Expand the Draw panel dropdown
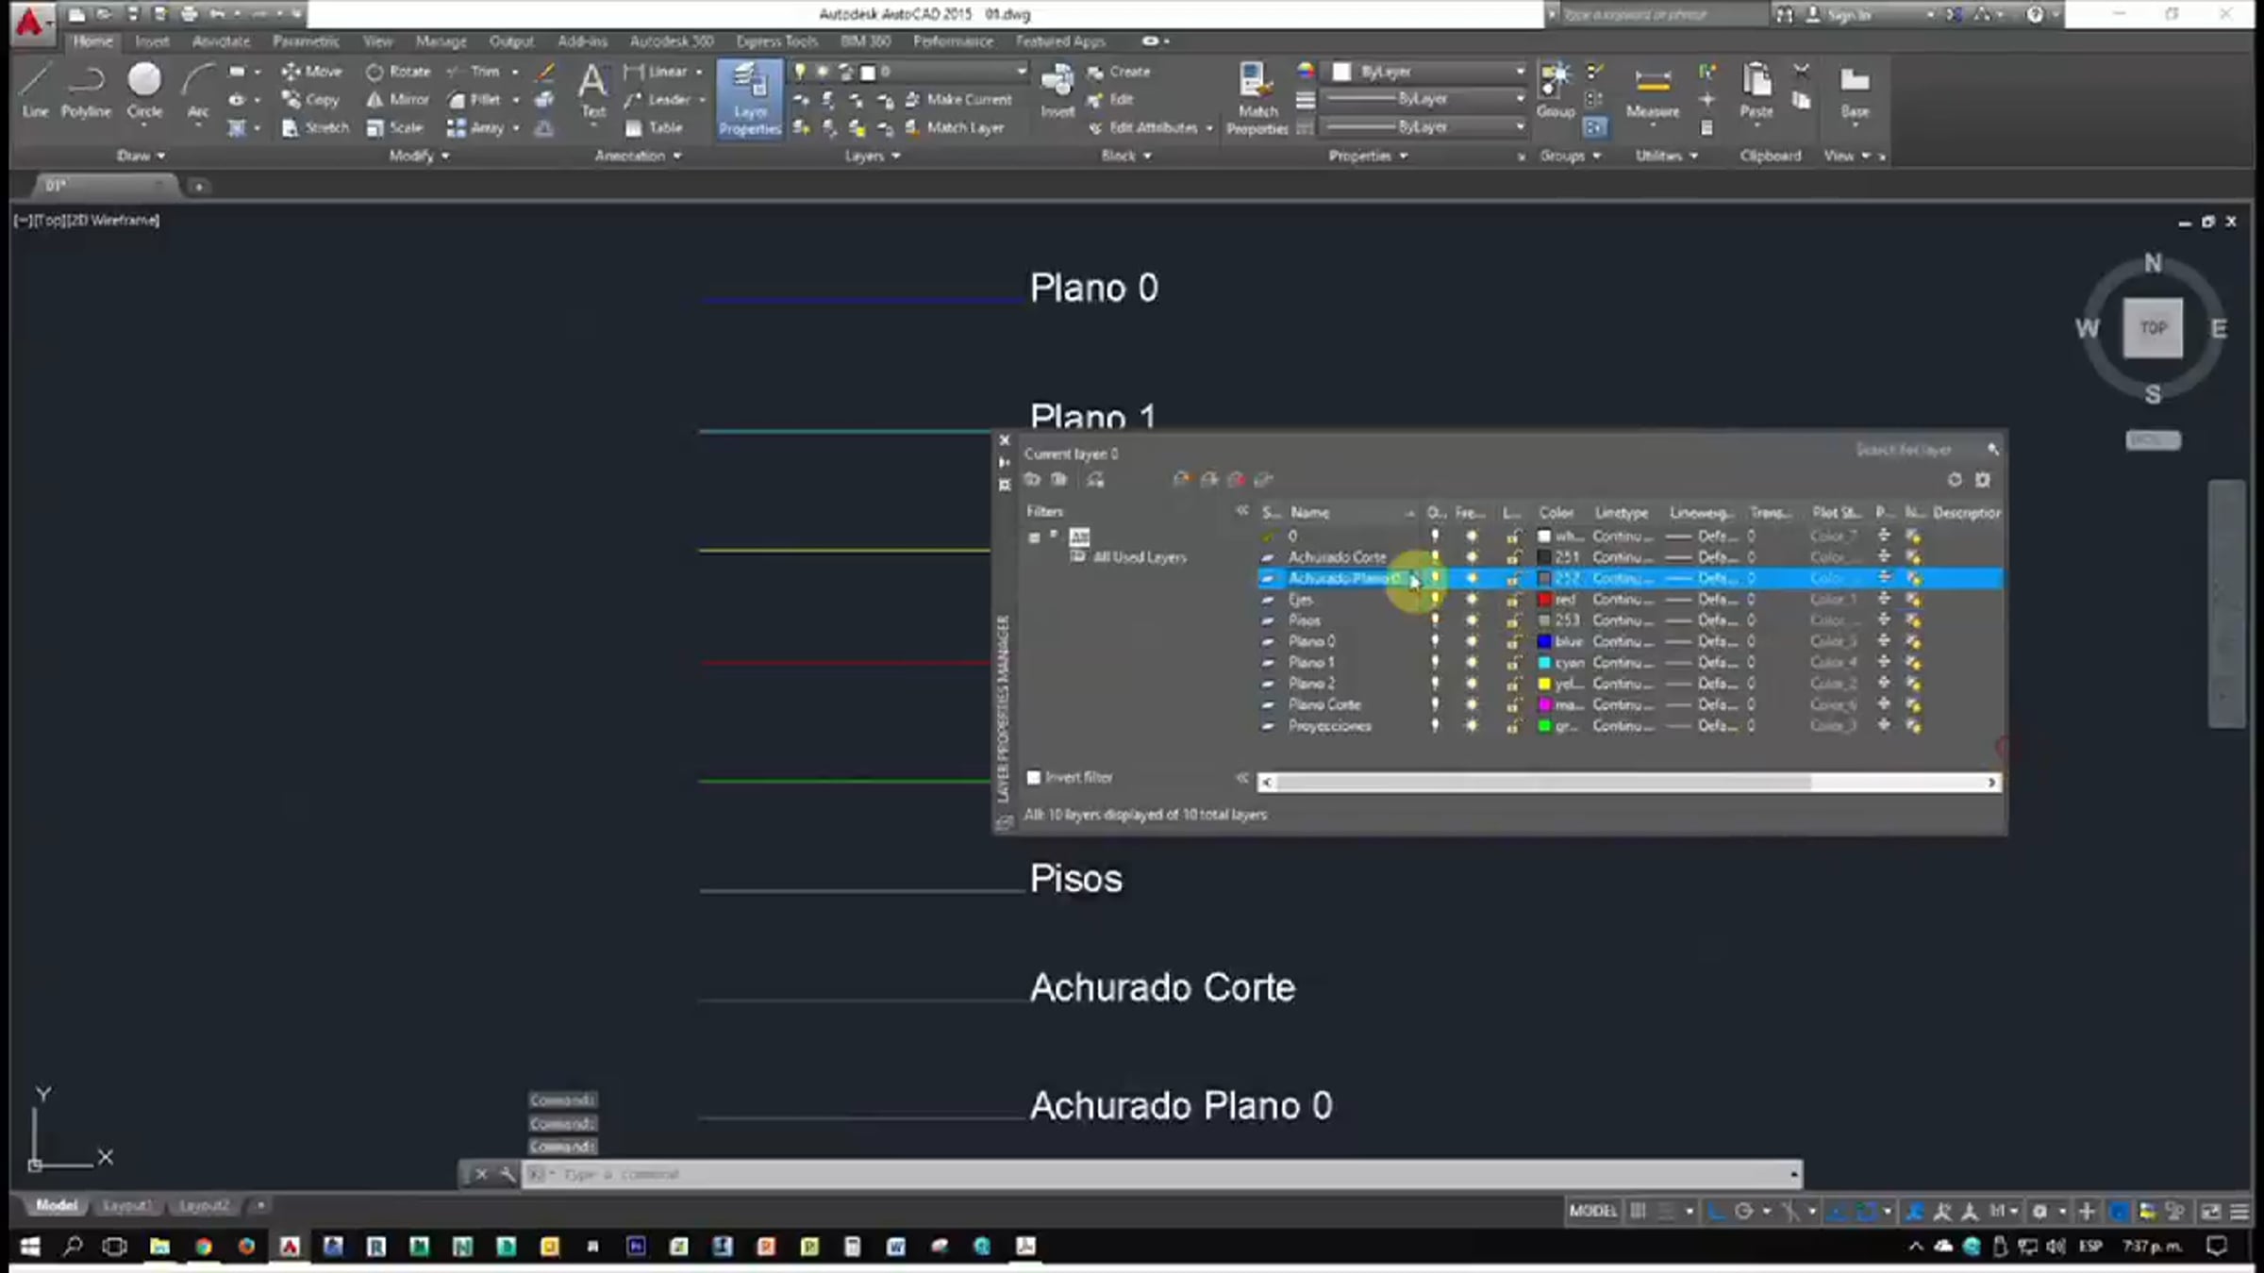The height and width of the screenshot is (1273, 2264). coord(141,156)
